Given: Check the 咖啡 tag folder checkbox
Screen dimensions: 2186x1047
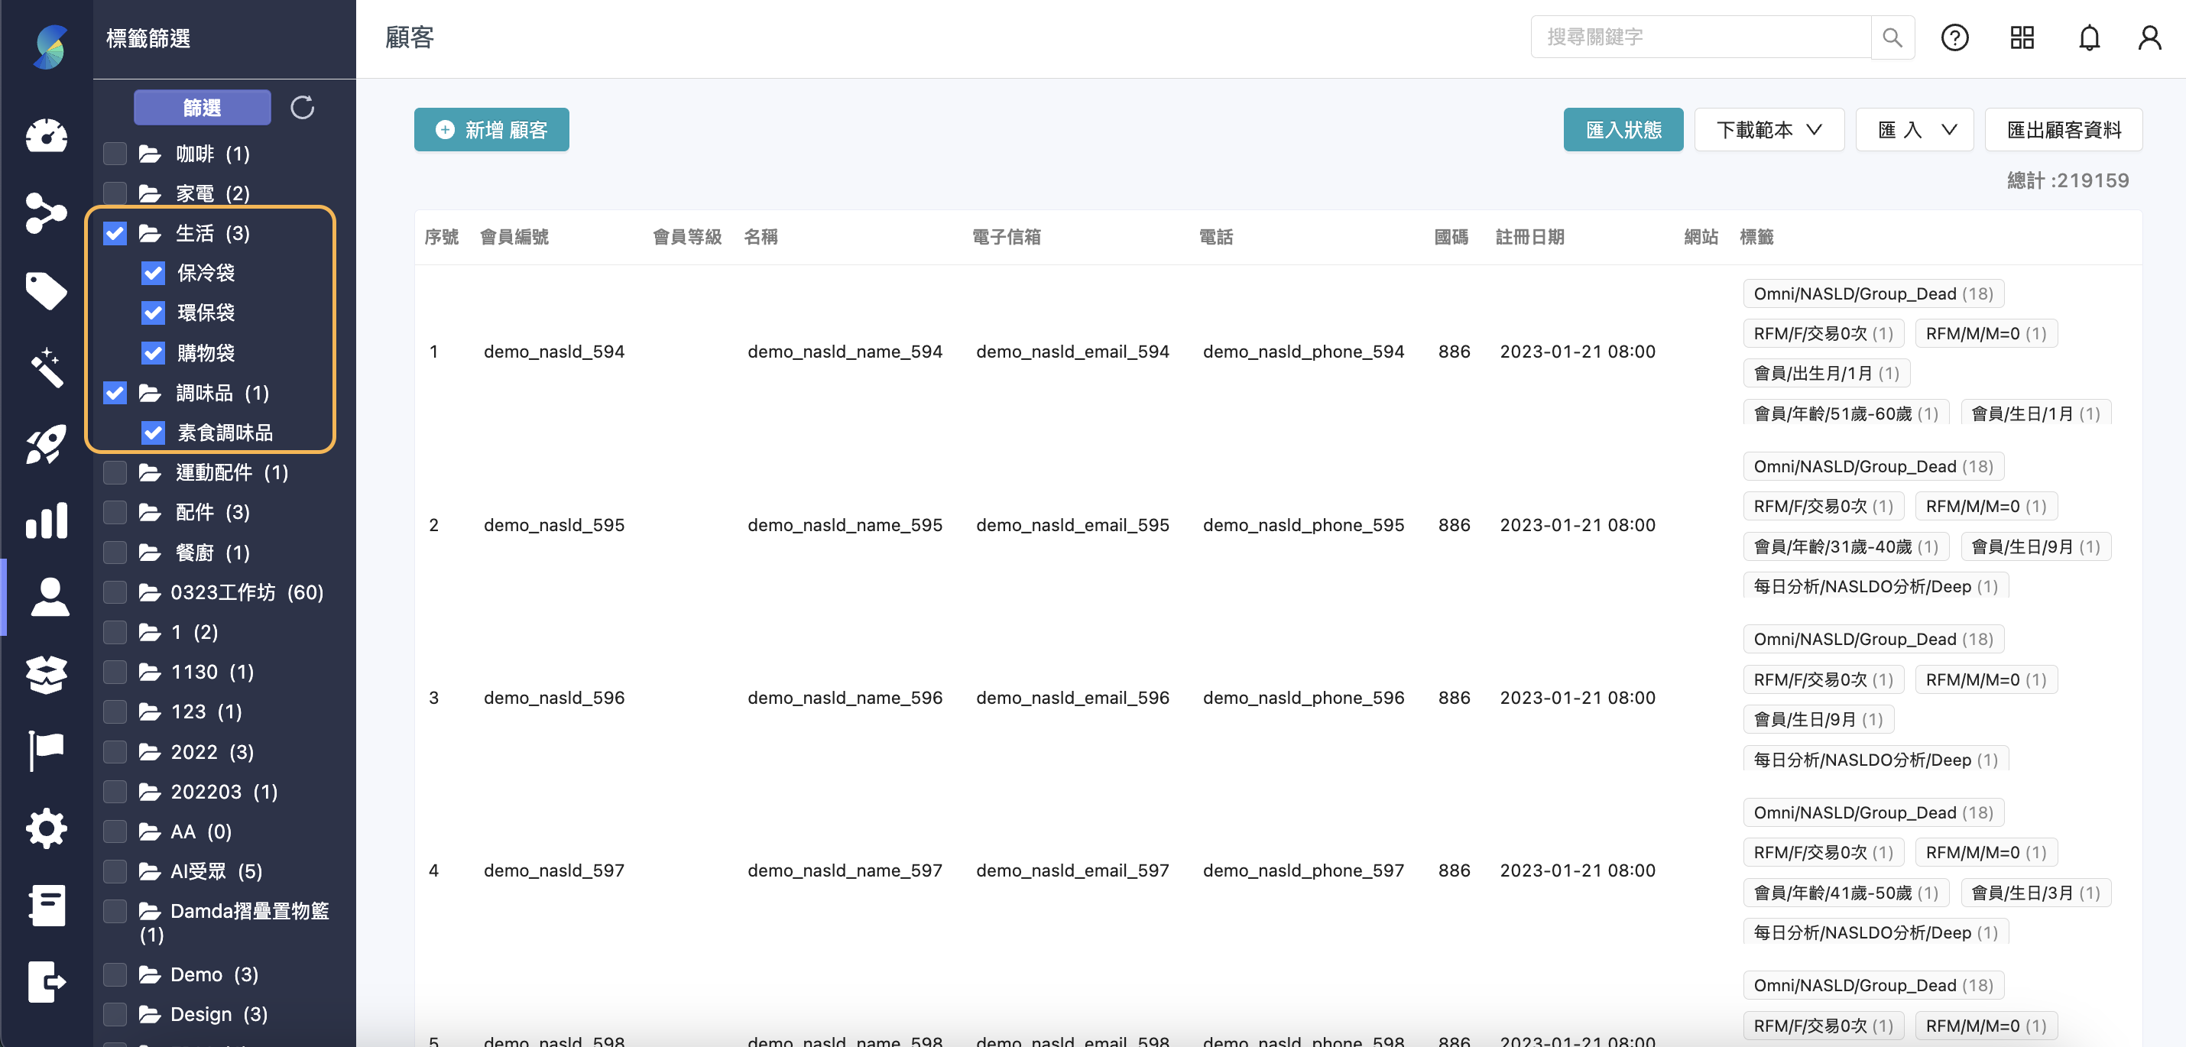Looking at the screenshot, I should tap(115, 154).
